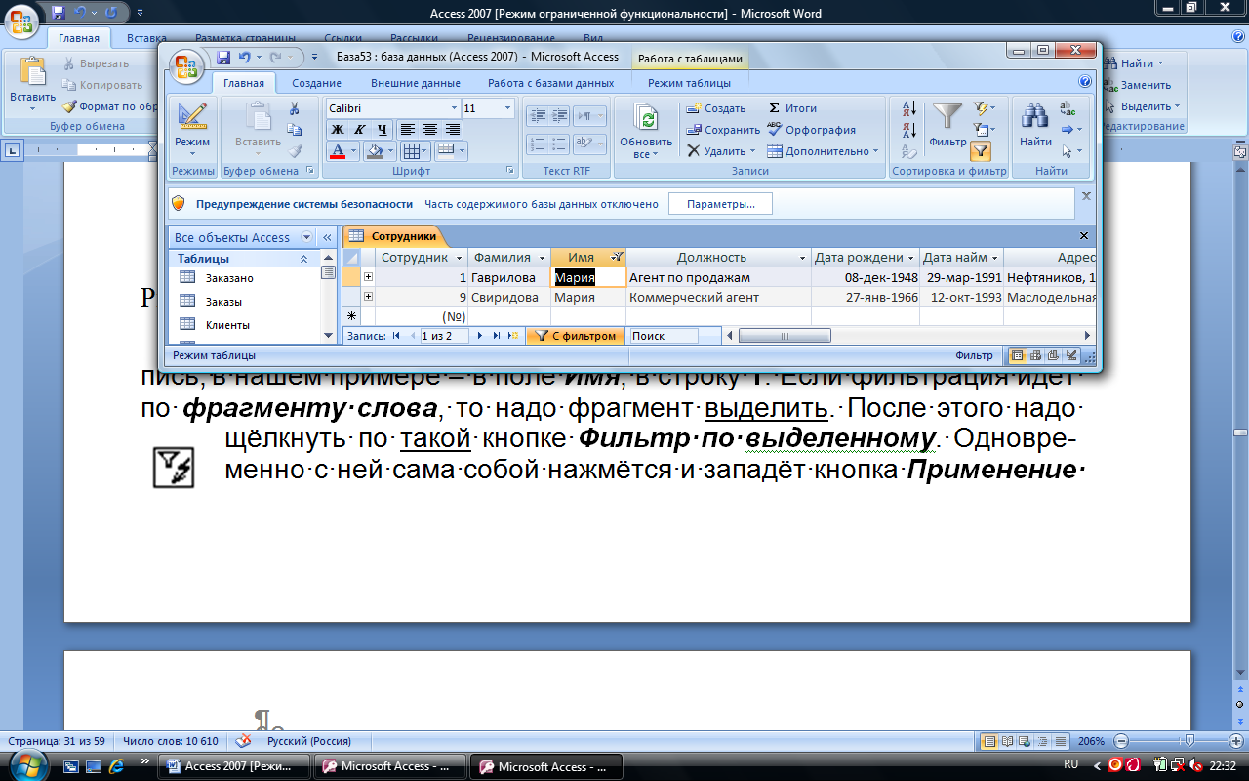Screen dimensions: 1249x781
Task: Click the Copy icon in Access clipboard group
Action: (x=294, y=130)
